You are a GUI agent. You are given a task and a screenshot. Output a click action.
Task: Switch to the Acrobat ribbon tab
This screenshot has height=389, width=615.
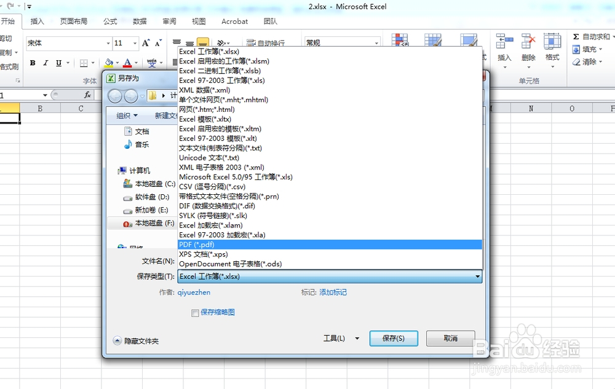click(234, 21)
